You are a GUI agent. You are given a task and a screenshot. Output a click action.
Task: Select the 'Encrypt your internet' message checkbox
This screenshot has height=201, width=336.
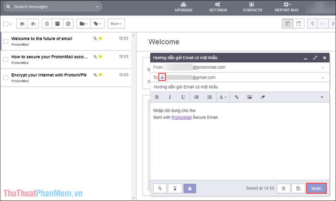click(6, 78)
